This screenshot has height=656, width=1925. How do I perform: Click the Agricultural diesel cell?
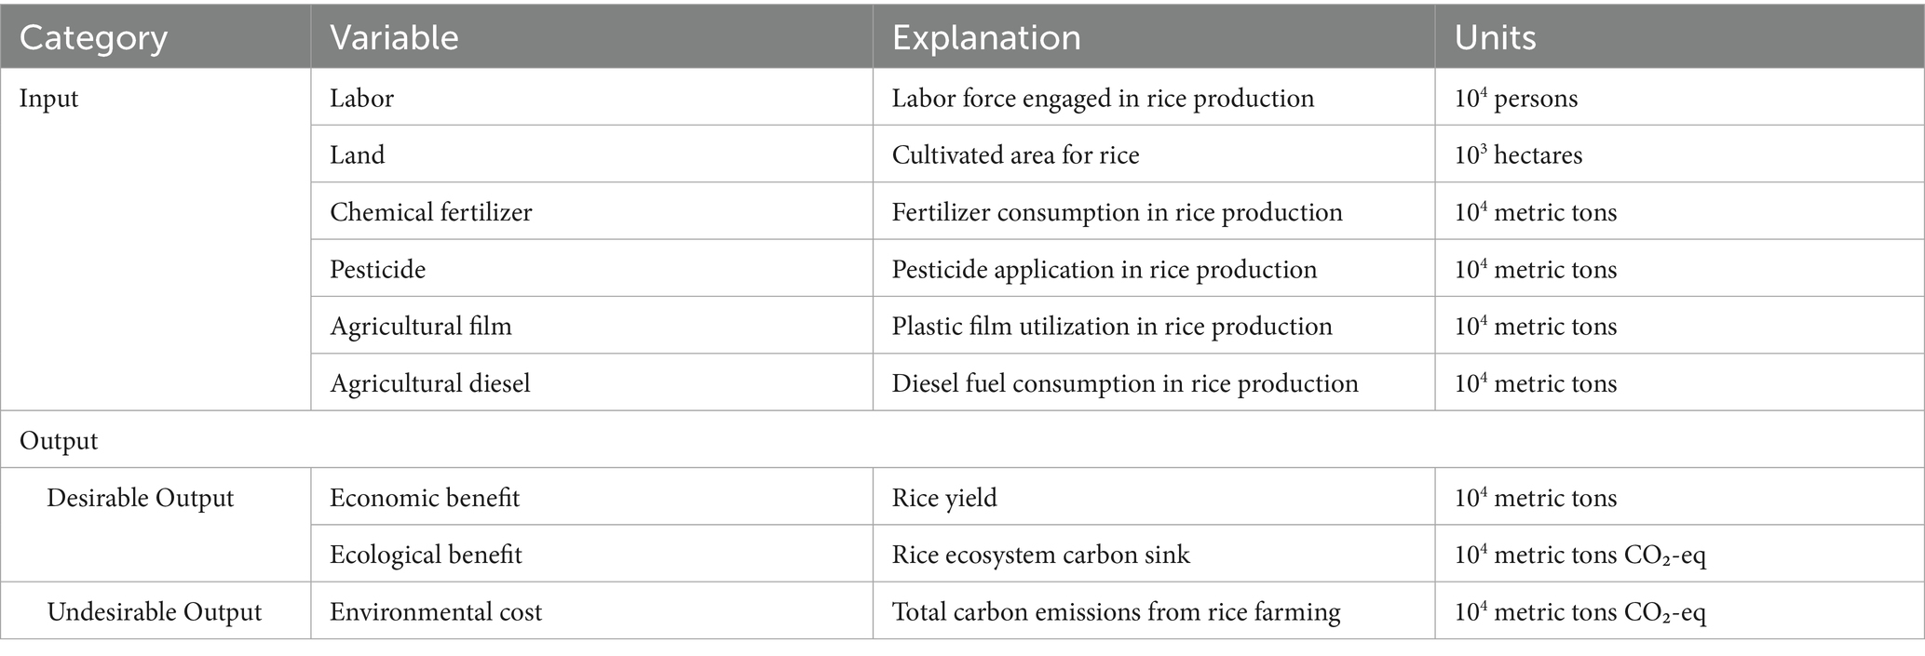click(430, 383)
